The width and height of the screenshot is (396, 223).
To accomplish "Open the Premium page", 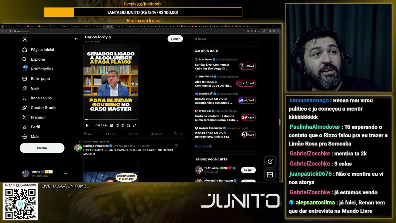I will (34, 117).
